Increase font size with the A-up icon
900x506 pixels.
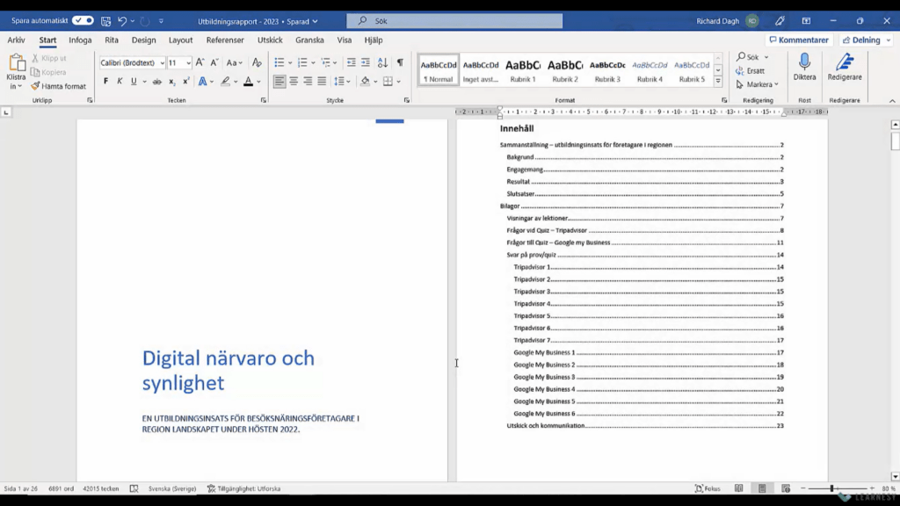tap(200, 62)
